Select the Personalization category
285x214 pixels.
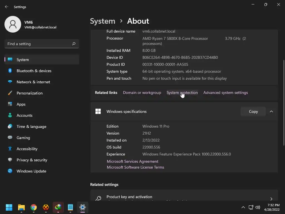click(x=42, y=93)
